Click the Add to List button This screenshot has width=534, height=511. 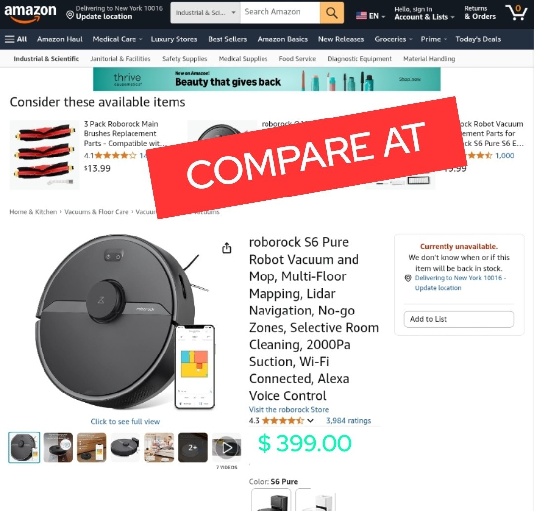[459, 319]
